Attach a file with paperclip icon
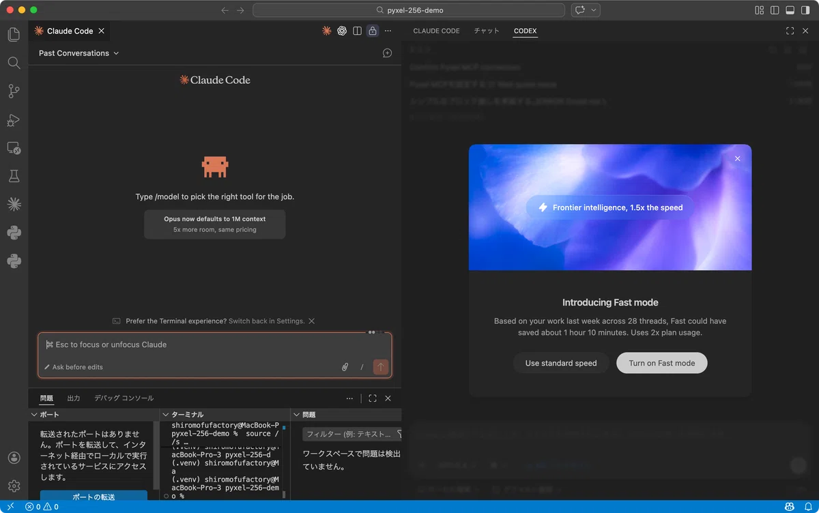The image size is (819, 513). pos(345,367)
